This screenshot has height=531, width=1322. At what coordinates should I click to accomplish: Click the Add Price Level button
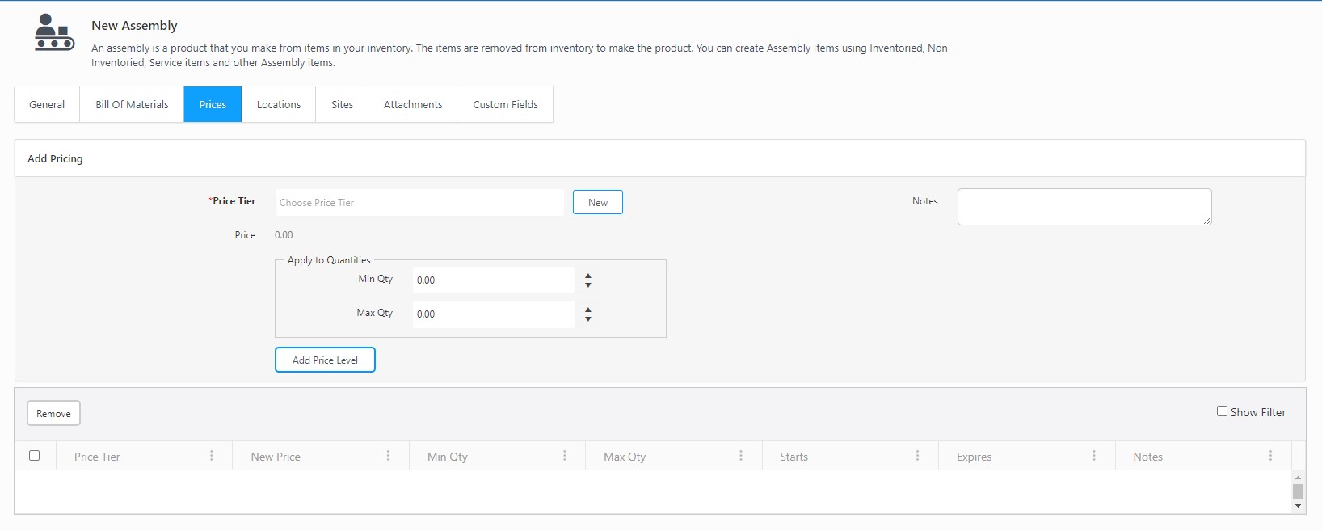point(325,360)
